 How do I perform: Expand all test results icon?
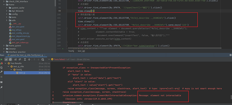point(25,60)
